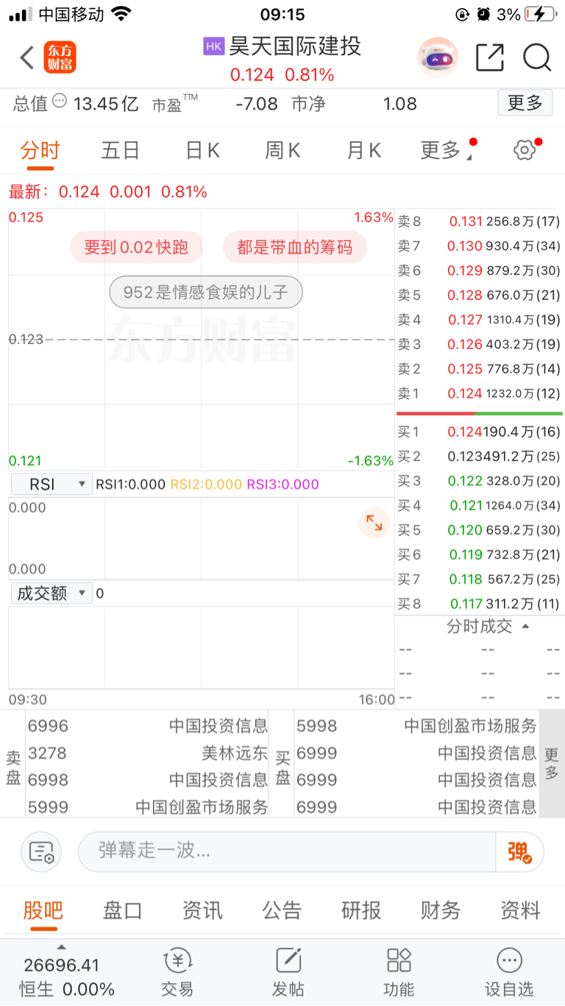Tap 设自选 more-dots icon

pos(509,960)
